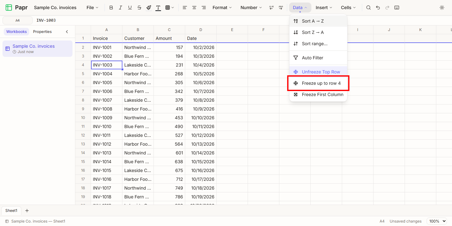This screenshot has height=226, width=452.
Task: Open the 100% zoom dropdown
Action: 437,221
